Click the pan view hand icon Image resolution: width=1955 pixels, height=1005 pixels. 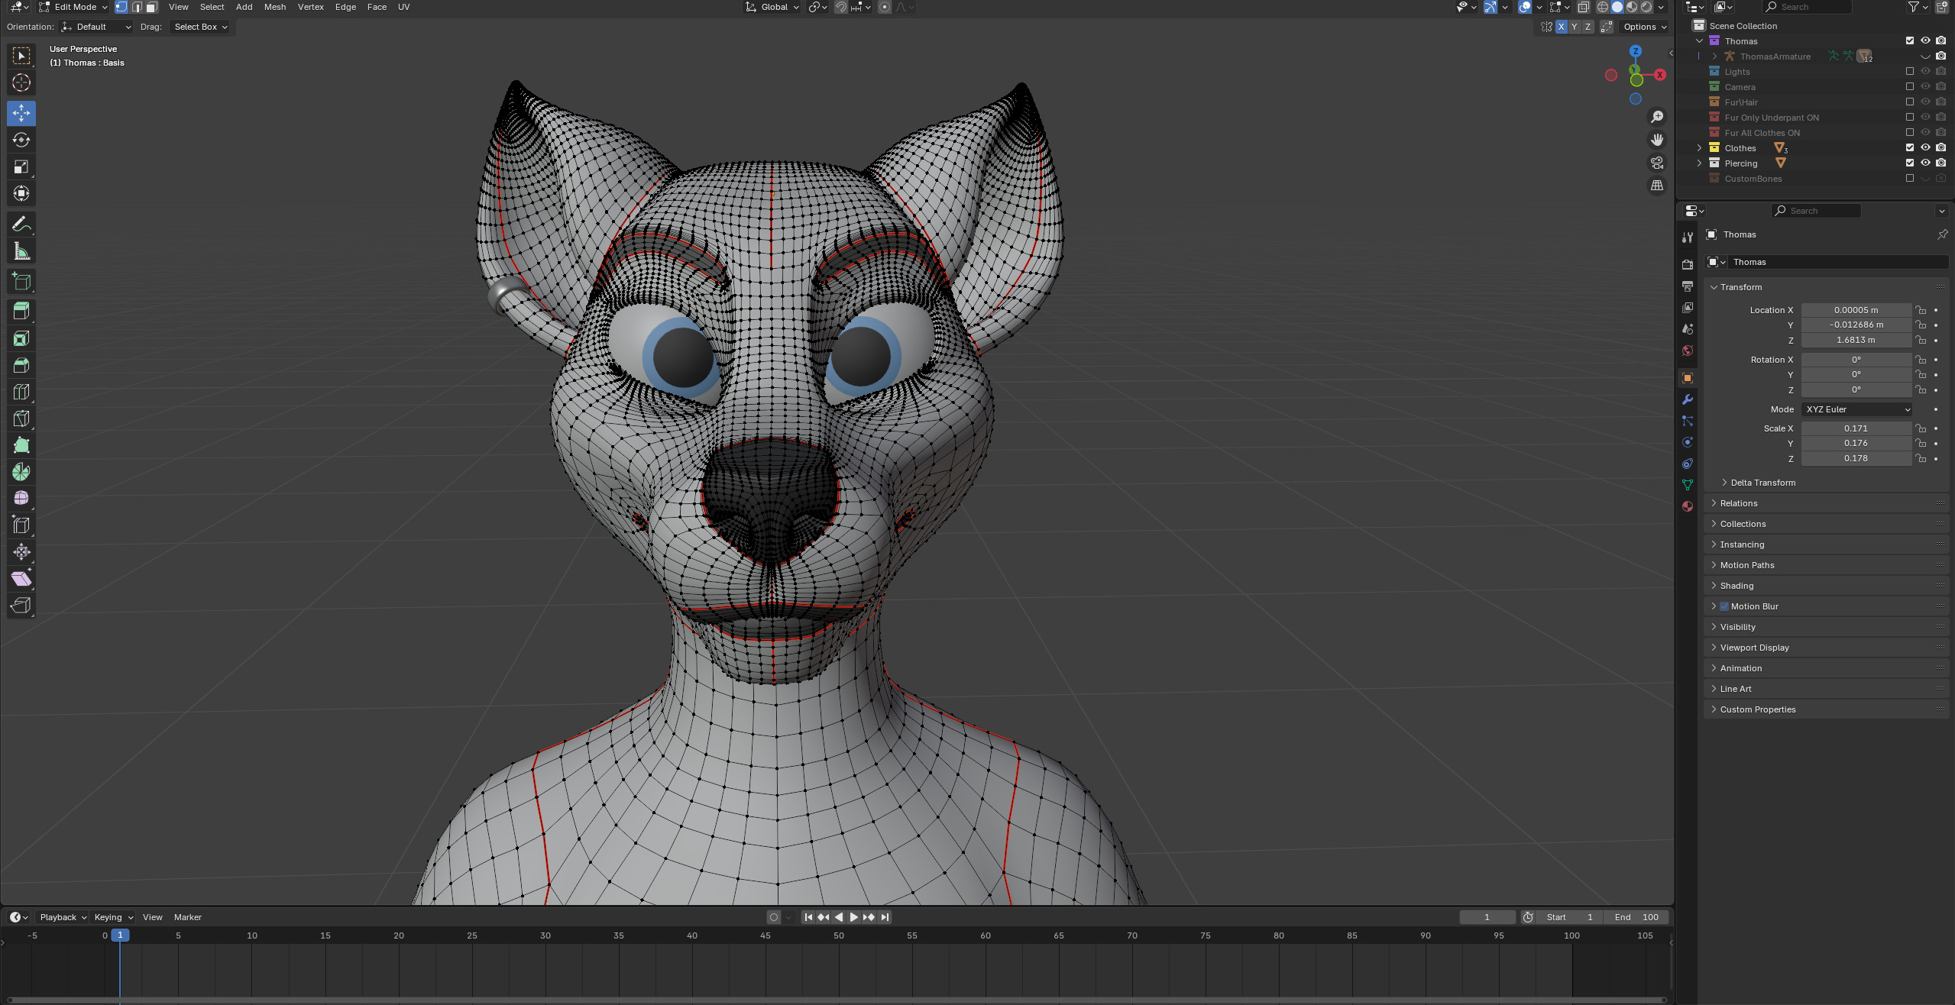click(x=1656, y=140)
